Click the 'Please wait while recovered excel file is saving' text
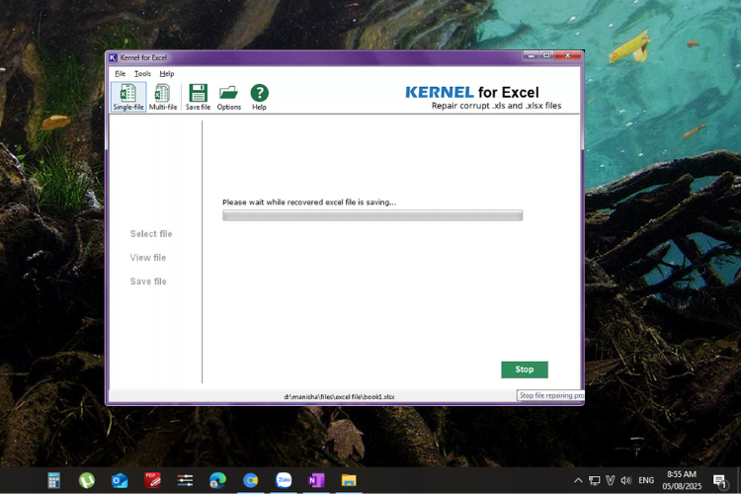Viewport: 741px width, 494px height. [309, 203]
